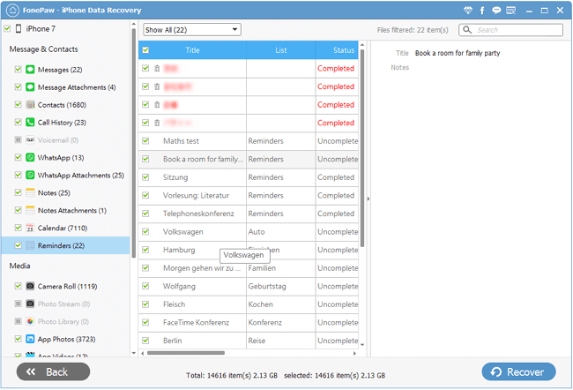Click the Notes Attachments icon

click(30, 210)
